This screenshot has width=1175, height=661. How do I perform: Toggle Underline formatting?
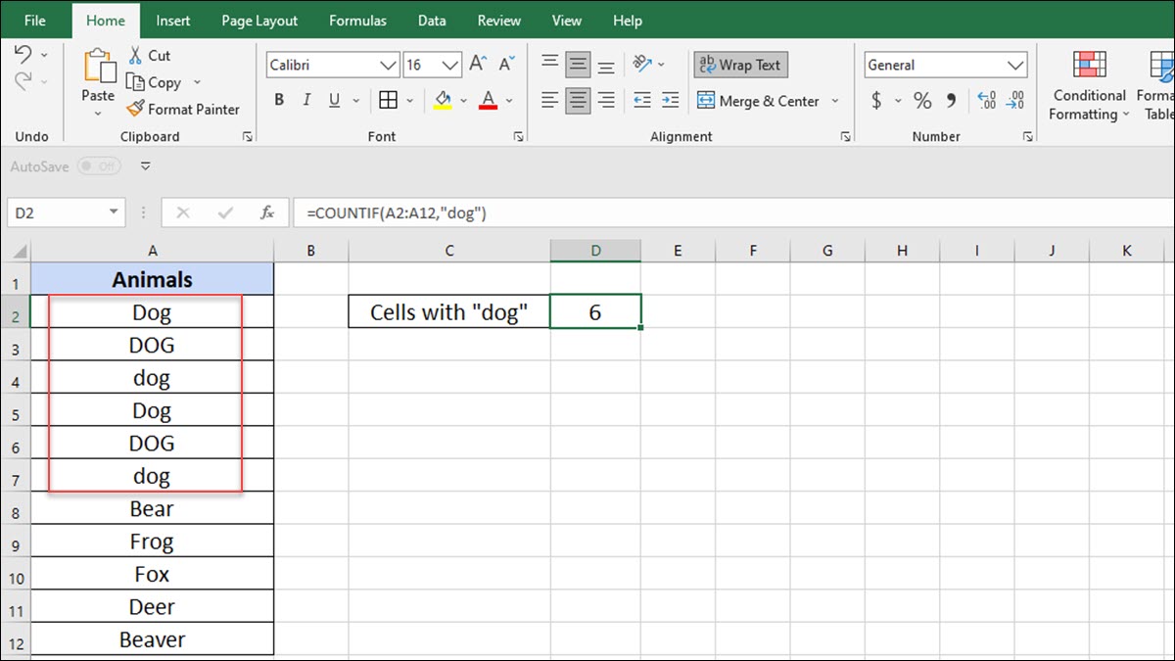click(334, 100)
